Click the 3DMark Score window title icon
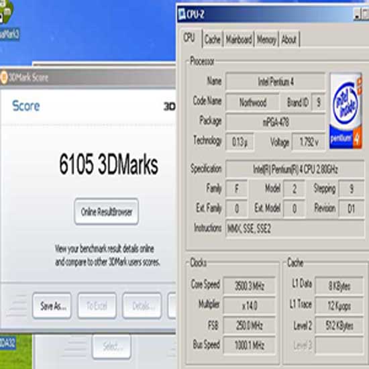The width and height of the screenshot is (369, 369). (4, 77)
